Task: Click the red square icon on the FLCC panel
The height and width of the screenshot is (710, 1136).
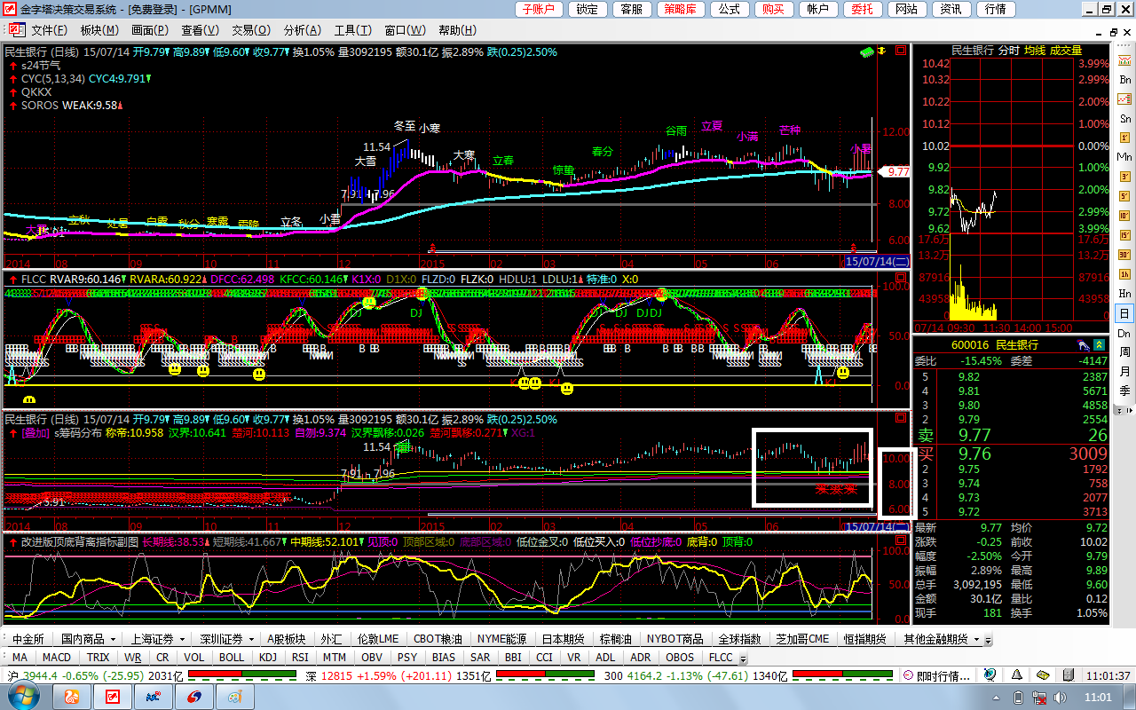Action: pyautogui.click(x=901, y=279)
